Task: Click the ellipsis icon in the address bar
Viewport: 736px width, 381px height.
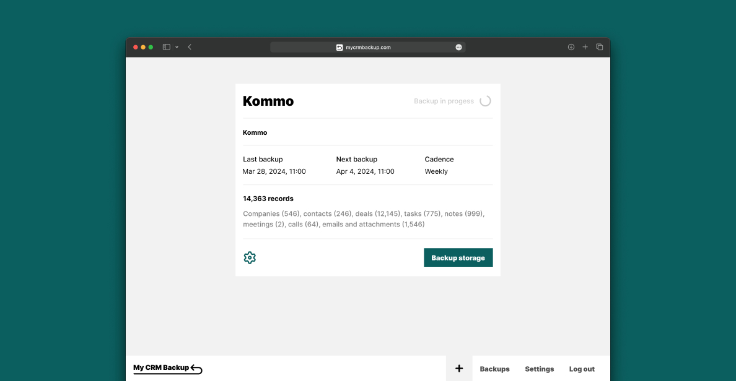Action: 458,47
